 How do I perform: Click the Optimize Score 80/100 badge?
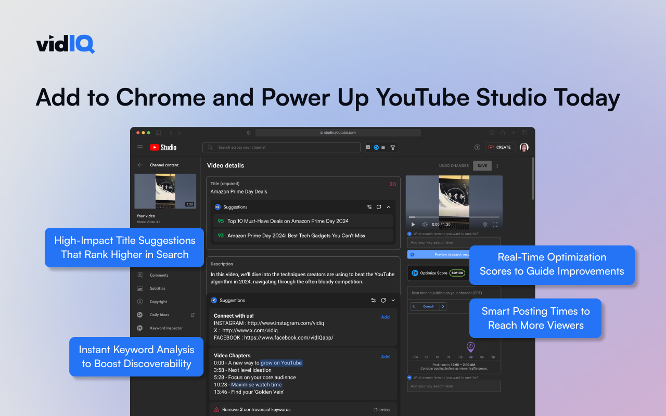457,272
